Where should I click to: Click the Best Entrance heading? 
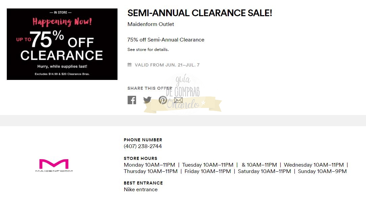143,183
